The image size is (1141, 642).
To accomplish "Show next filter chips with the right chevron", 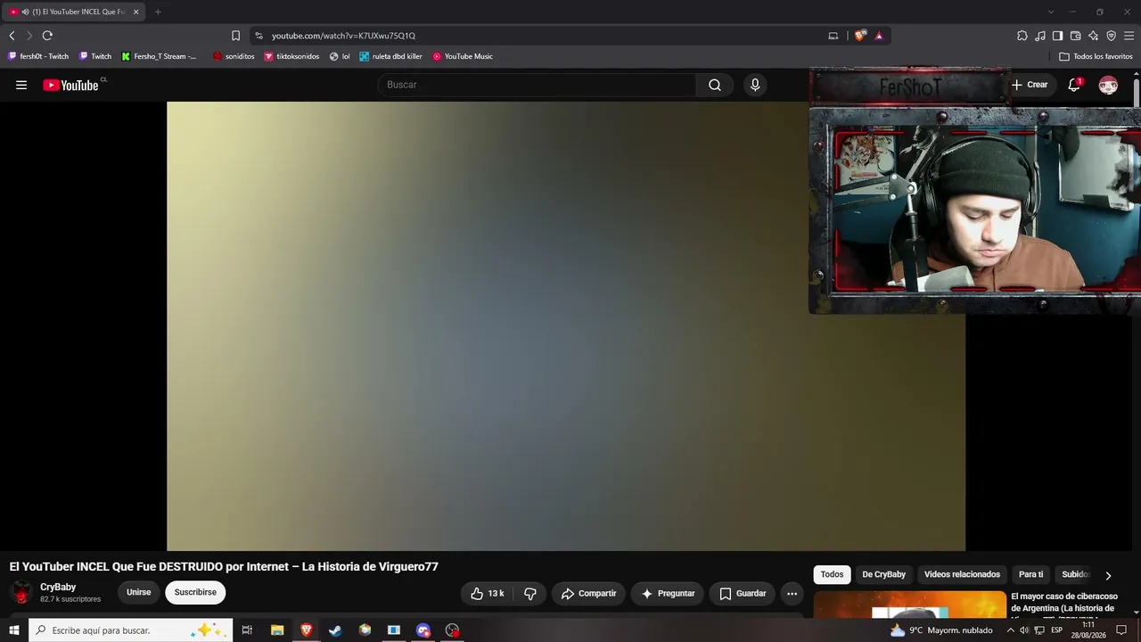I will (x=1108, y=575).
